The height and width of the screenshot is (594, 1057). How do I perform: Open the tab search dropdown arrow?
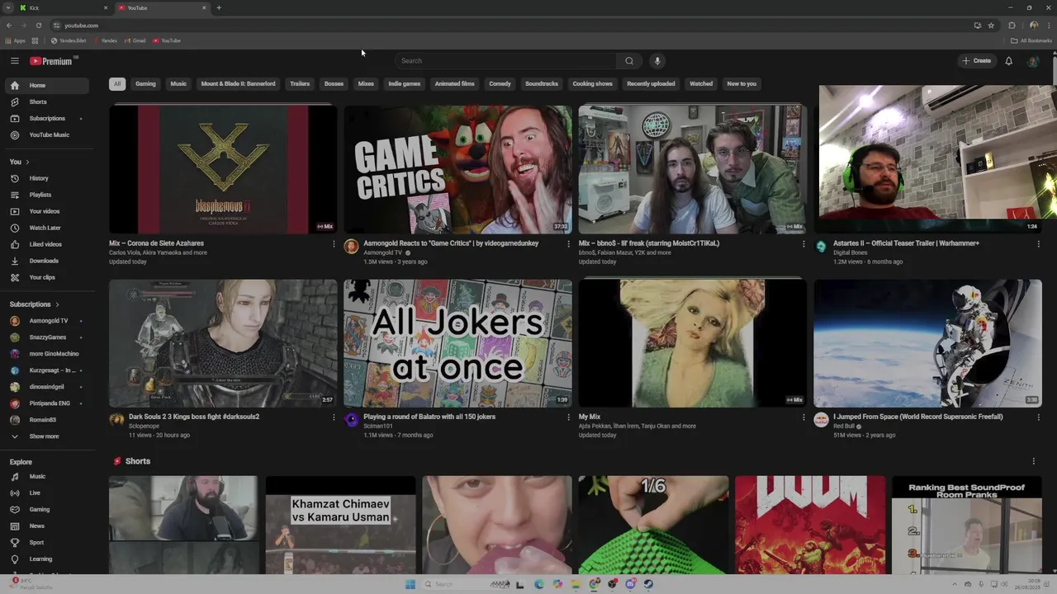coord(8,8)
